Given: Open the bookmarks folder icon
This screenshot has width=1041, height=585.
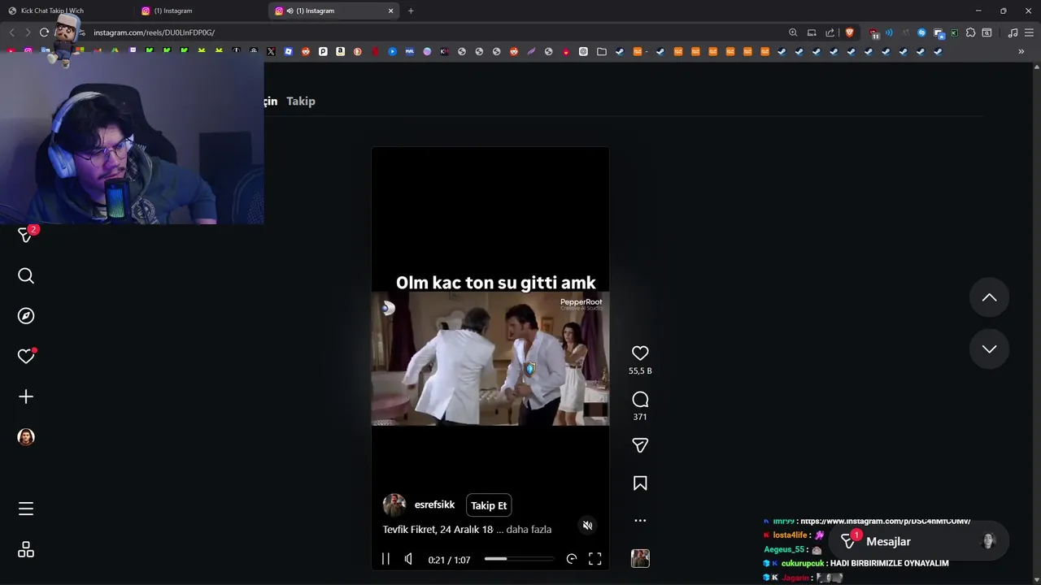Looking at the screenshot, I should coord(602,51).
